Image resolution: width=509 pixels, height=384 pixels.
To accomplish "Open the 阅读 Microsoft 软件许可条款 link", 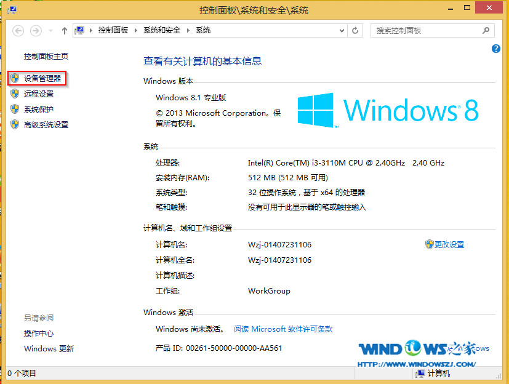I will pyautogui.click(x=283, y=329).
